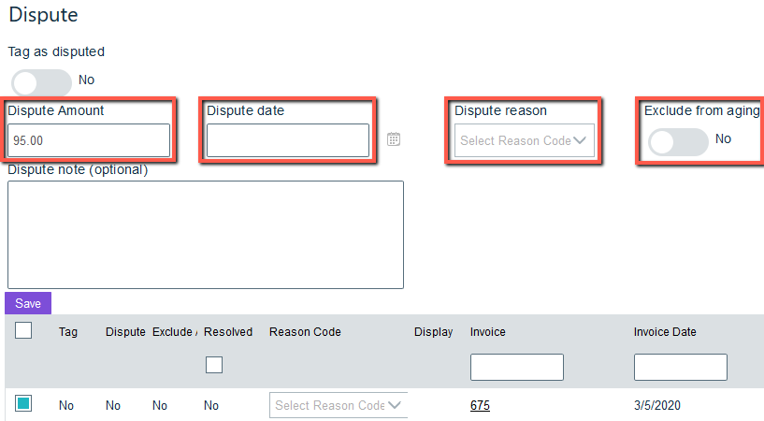Click the Dispute Amount field
Screen dimensions: 764x421
point(90,140)
